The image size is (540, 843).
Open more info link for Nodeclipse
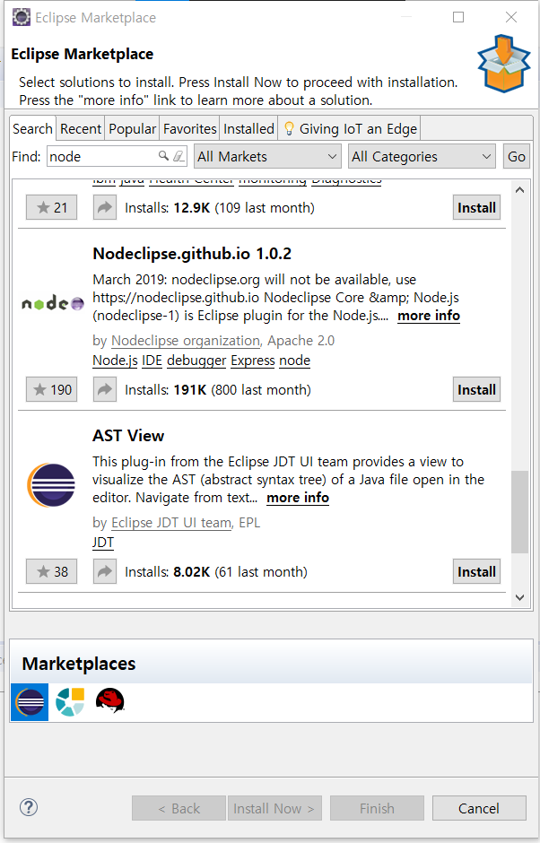[x=429, y=316]
